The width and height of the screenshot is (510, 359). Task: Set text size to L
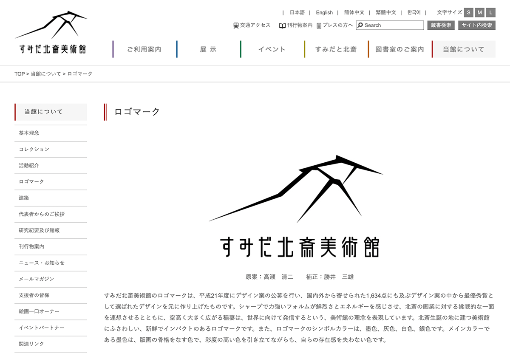click(x=491, y=12)
